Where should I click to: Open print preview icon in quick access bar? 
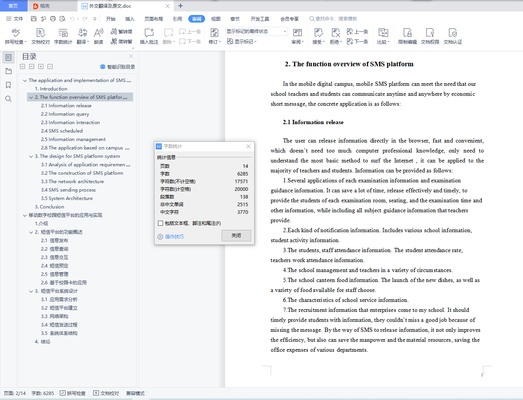62,19
